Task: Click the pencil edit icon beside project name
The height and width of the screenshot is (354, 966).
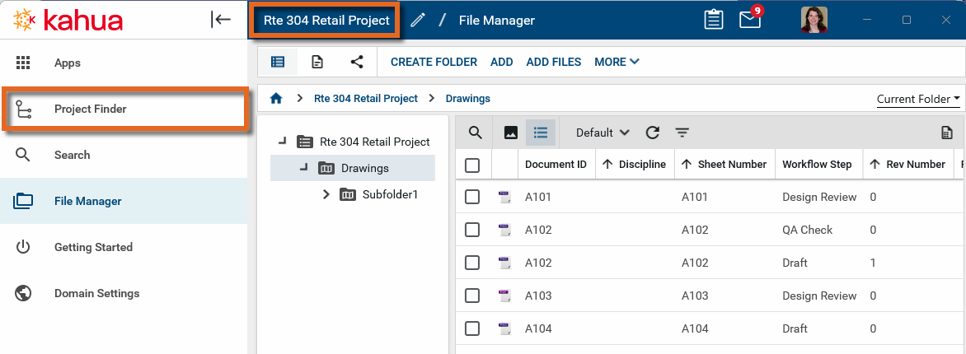Action: tap(418, 21)
